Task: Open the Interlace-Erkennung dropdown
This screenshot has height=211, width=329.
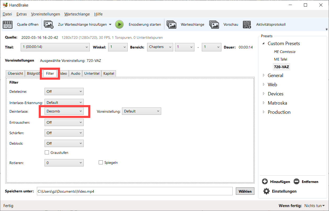Action: click(x=64, y=102)
